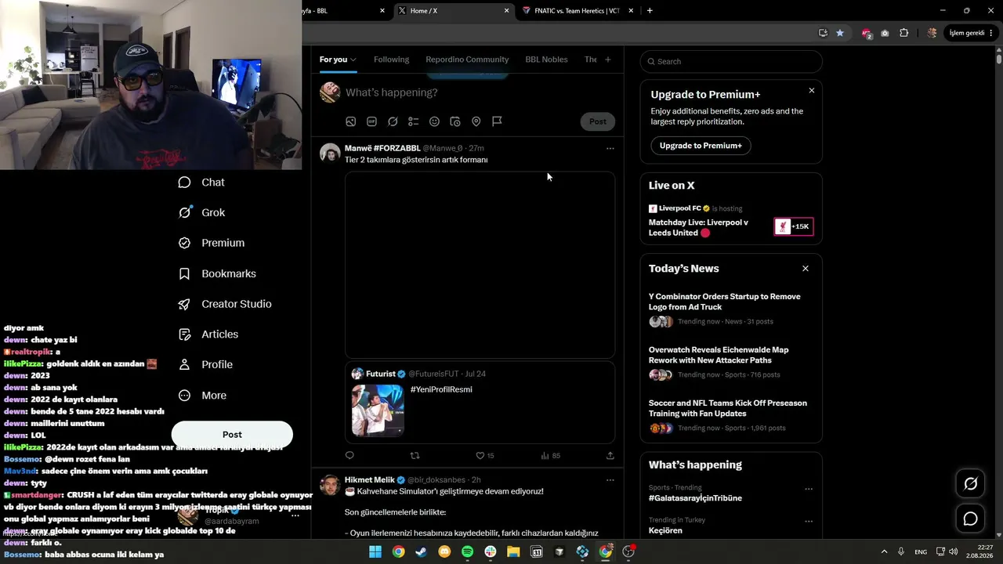Open a new browser tab

[x=650, y=11]
